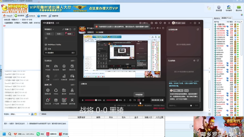Image resolution: width=244 pixels, height=137 pixels.
Task: Open the bar-chart gift settings icon
Action: point(64,77)
